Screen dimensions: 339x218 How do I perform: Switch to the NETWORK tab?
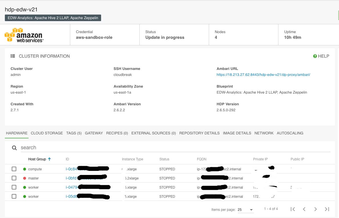[264, 133]
